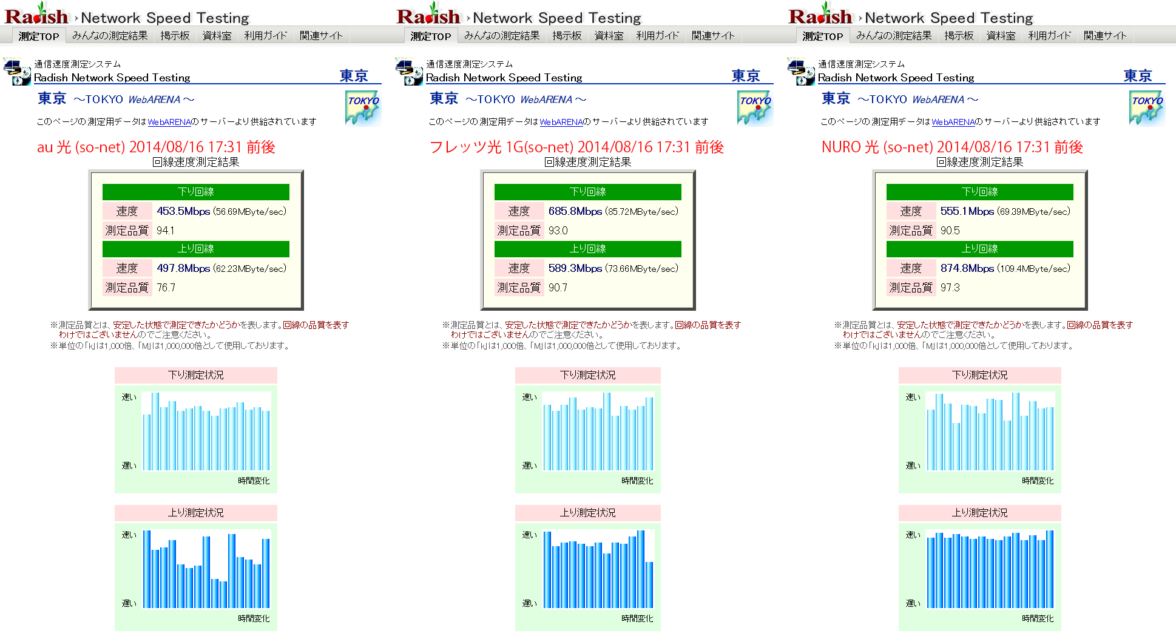Click the computer icon beside the NURO 光 panel header
This screenshot has width=1176, height=636.
point(801,72)
